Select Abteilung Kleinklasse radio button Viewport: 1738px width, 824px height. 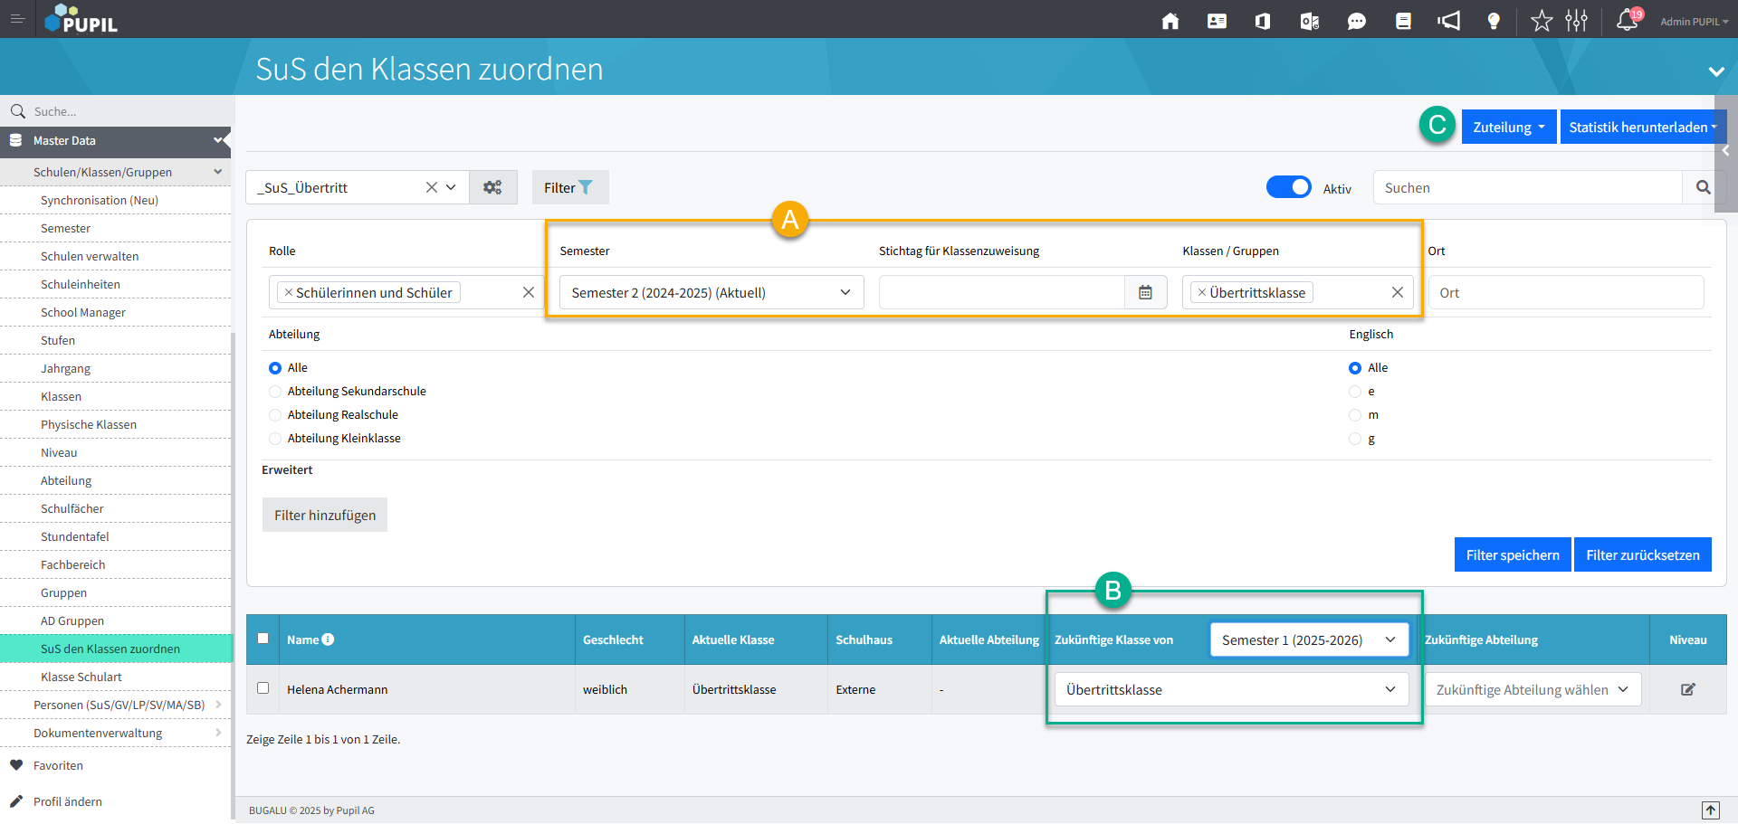pyautogui.click(x=275, y=439)
